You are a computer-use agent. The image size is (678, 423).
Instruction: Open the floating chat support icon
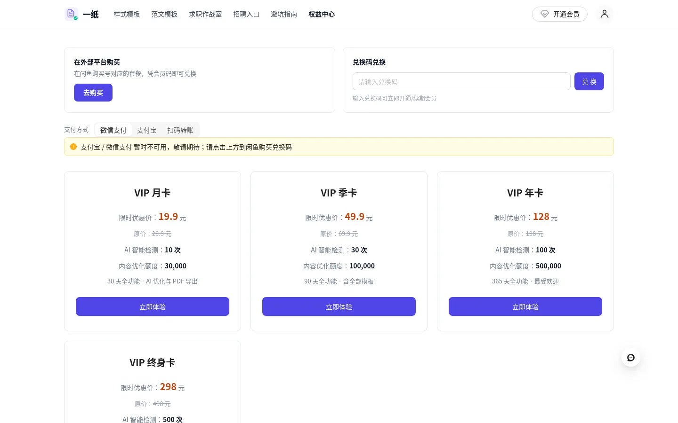click(631, 358)
